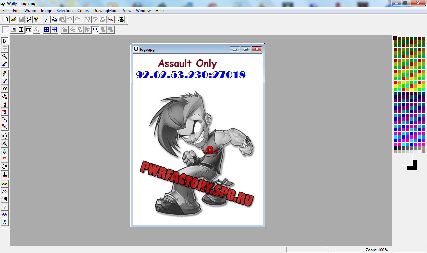Screen dimensions: 427x253
Task: Click the Open file folder icon
Action: tap(13, 19)
